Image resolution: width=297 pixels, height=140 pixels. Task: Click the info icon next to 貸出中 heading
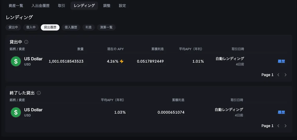point(26,42)
